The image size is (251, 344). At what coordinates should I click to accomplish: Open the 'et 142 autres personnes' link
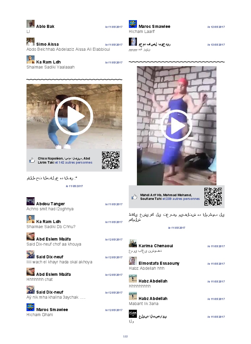(x=73, y=163)
